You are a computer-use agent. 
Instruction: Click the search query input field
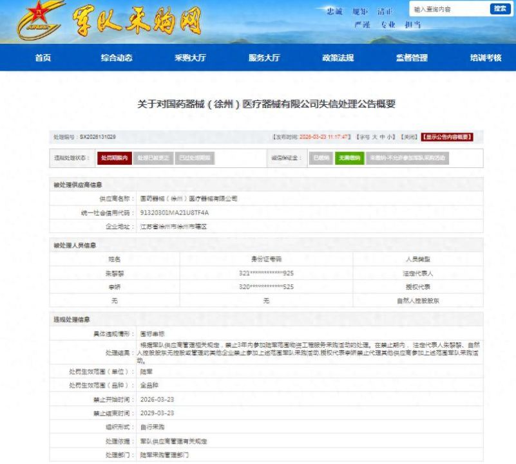click(449, 9)
